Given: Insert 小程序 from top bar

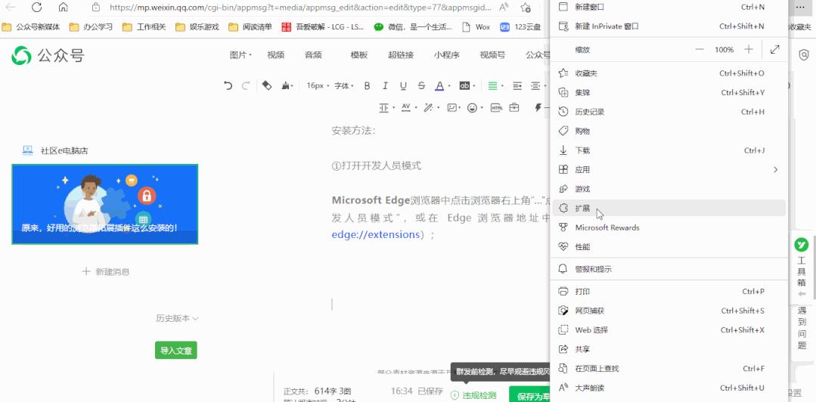Looking at the screenshot, I should [446, 55].
